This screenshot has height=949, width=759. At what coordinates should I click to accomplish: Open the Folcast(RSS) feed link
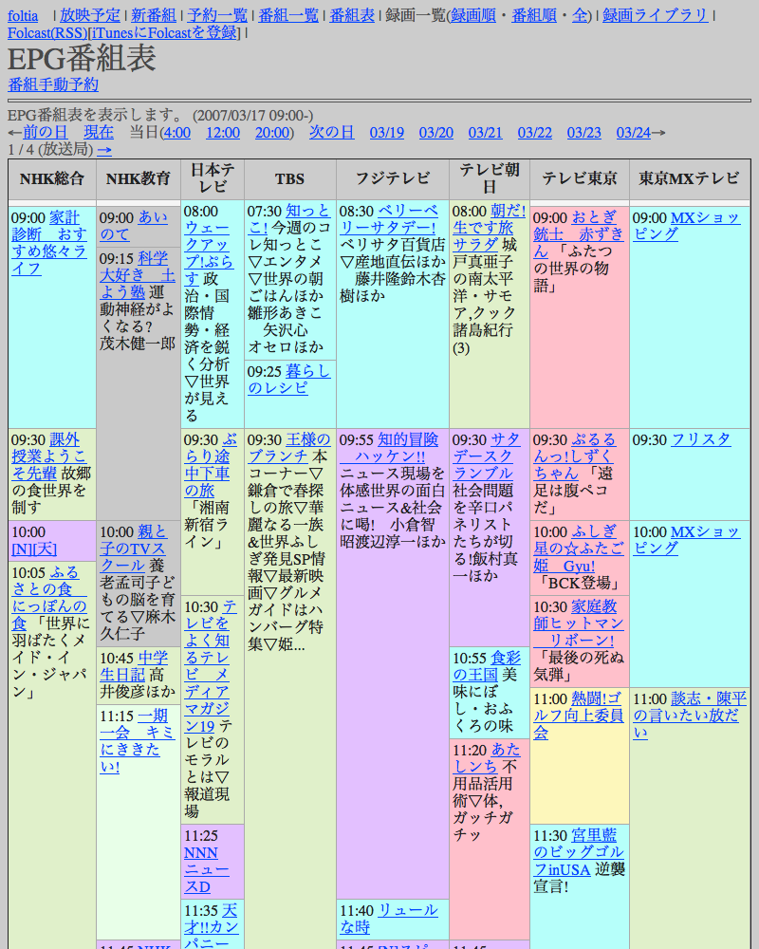click(46, 33)
